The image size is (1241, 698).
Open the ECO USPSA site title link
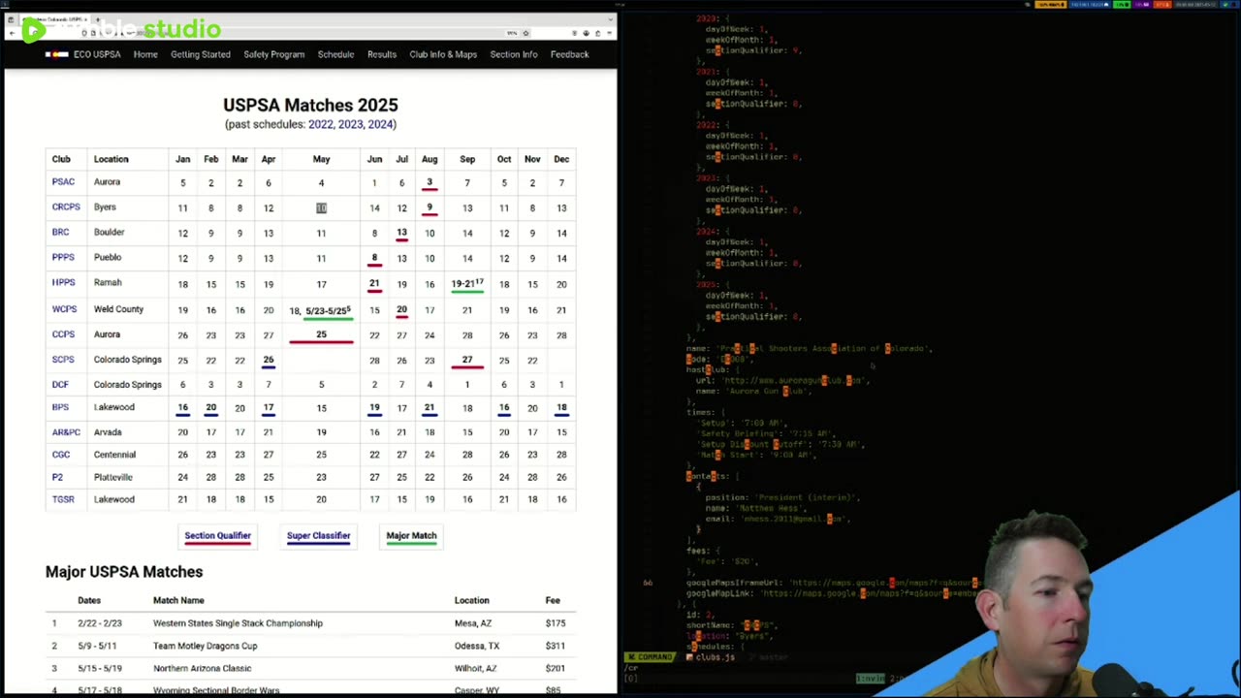click(x=97, y=54)
